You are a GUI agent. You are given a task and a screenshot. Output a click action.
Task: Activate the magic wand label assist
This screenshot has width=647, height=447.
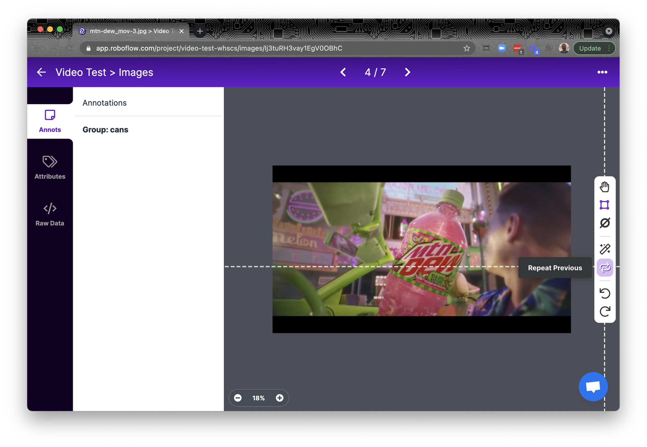click(x=604, y=249)
